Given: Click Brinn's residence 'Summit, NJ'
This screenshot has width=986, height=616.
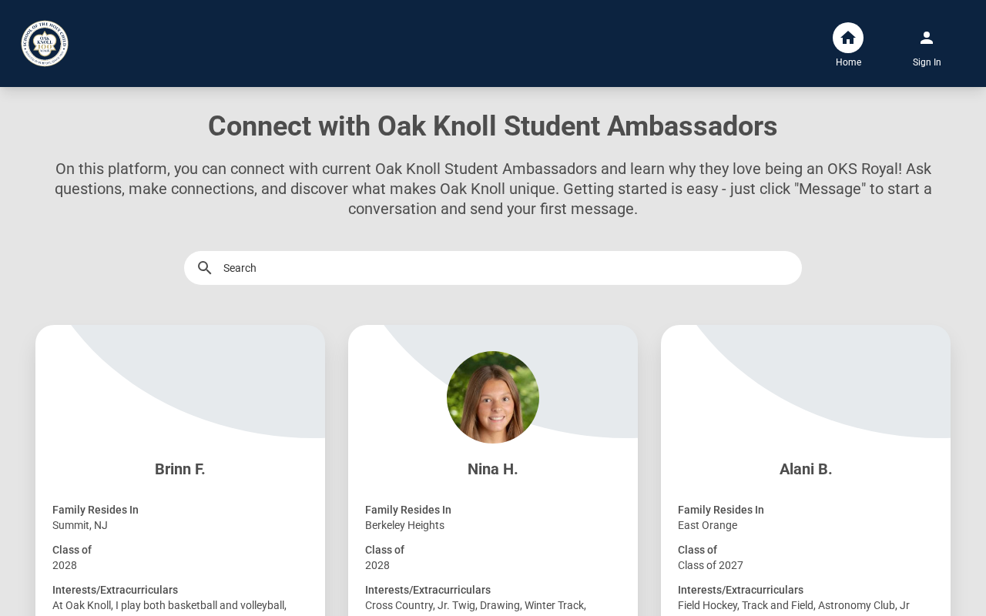Looking at the screenshot, I should click(80, 525).
